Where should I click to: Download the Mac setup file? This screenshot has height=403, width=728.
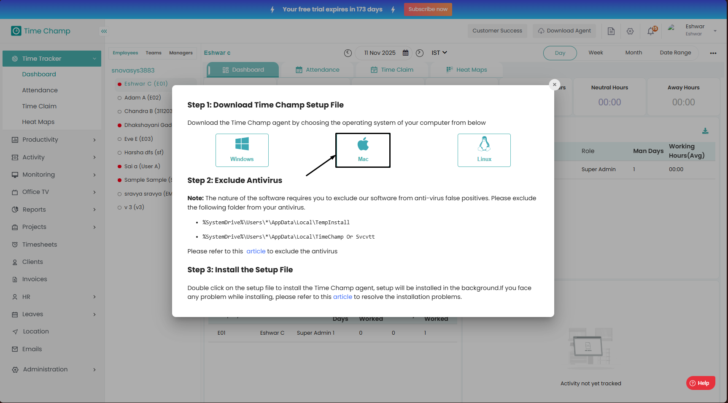[x=363, y=150]
